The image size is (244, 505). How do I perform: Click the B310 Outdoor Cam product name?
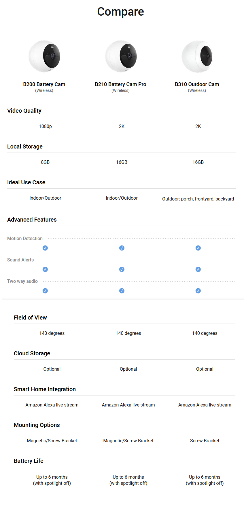tap(197, 84)
